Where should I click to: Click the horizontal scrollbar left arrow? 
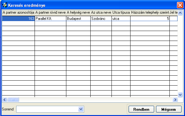point(5,100)
